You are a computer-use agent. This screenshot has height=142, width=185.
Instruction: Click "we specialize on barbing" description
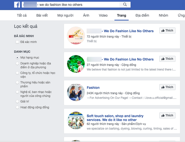pyautogui.click(x=132, y=129)
